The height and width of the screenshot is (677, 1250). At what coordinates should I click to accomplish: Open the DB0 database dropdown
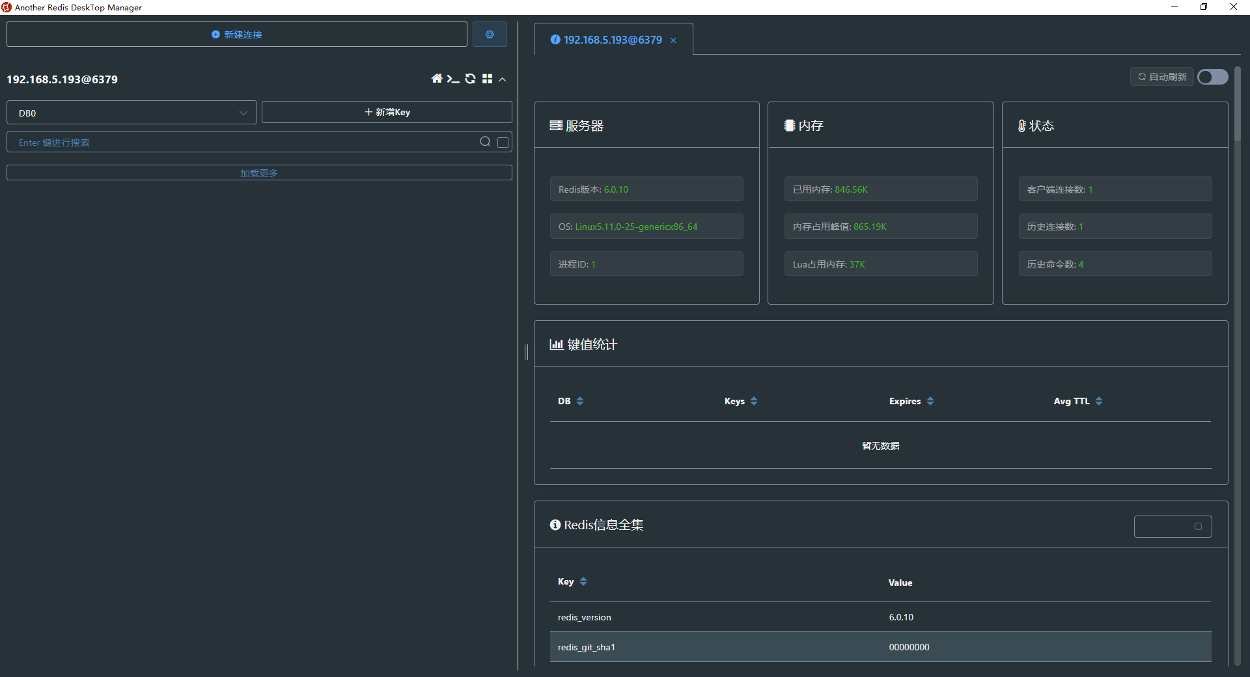tap(131, 113)
